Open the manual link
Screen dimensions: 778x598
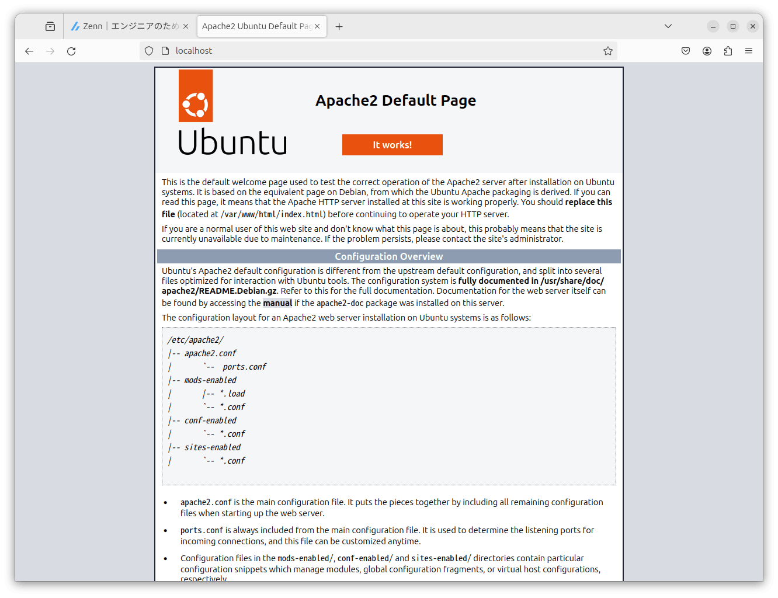277,303
